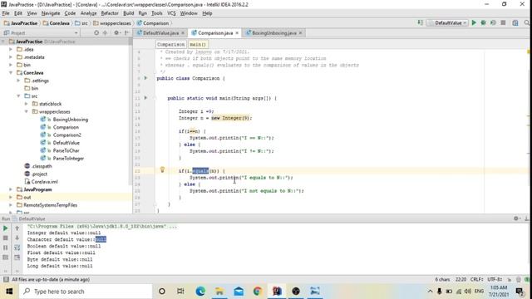This screenshot has height=299, width=532.
Task: Expand the staticblock package
Action: pyautogui.click(x=27, y=104)
